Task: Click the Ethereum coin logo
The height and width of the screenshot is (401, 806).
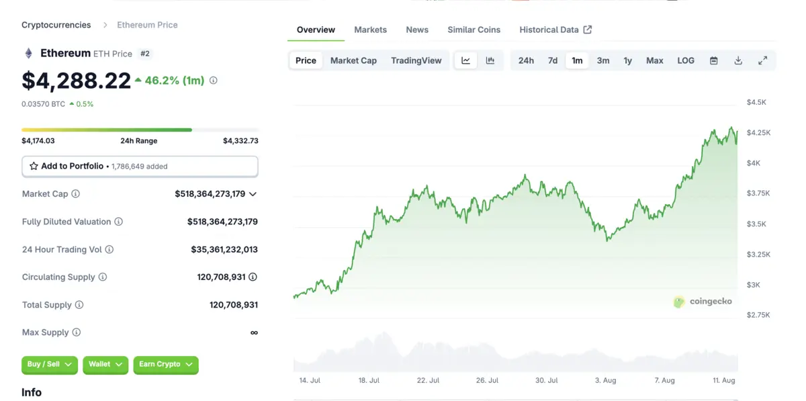Action: pyautogui.click(x=29, y=53)
